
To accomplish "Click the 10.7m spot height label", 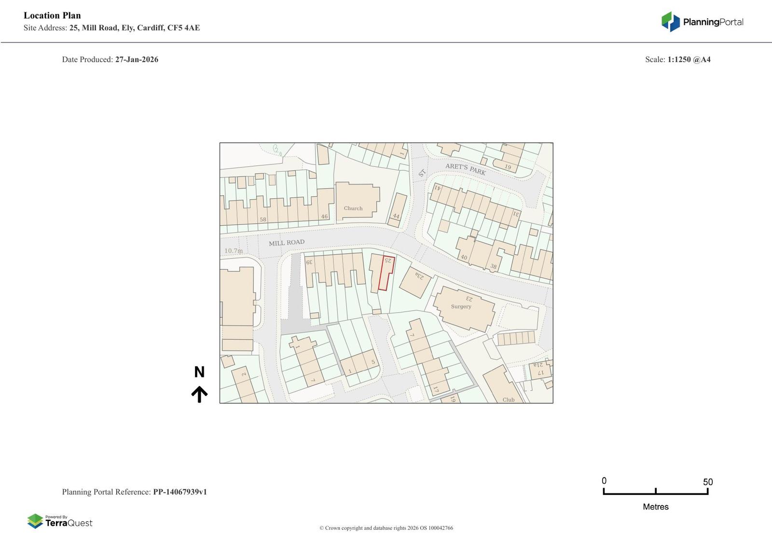I will click(x=234, y=251).
